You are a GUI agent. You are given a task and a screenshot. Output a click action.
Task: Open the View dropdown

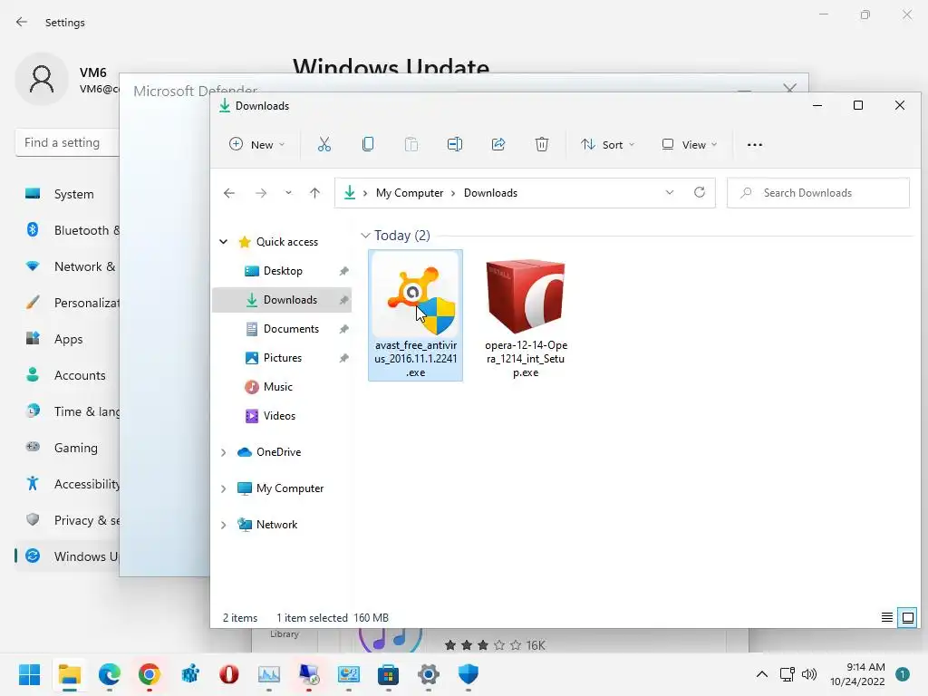point(690,144)
